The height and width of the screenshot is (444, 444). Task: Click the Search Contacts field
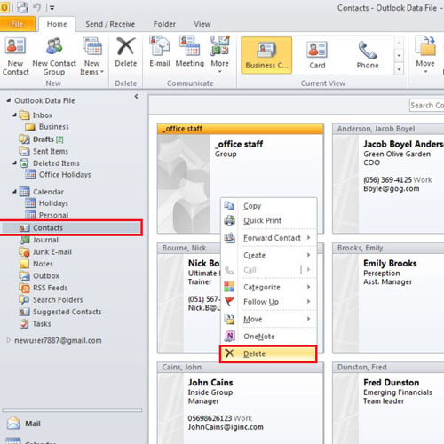coord(426,106)
